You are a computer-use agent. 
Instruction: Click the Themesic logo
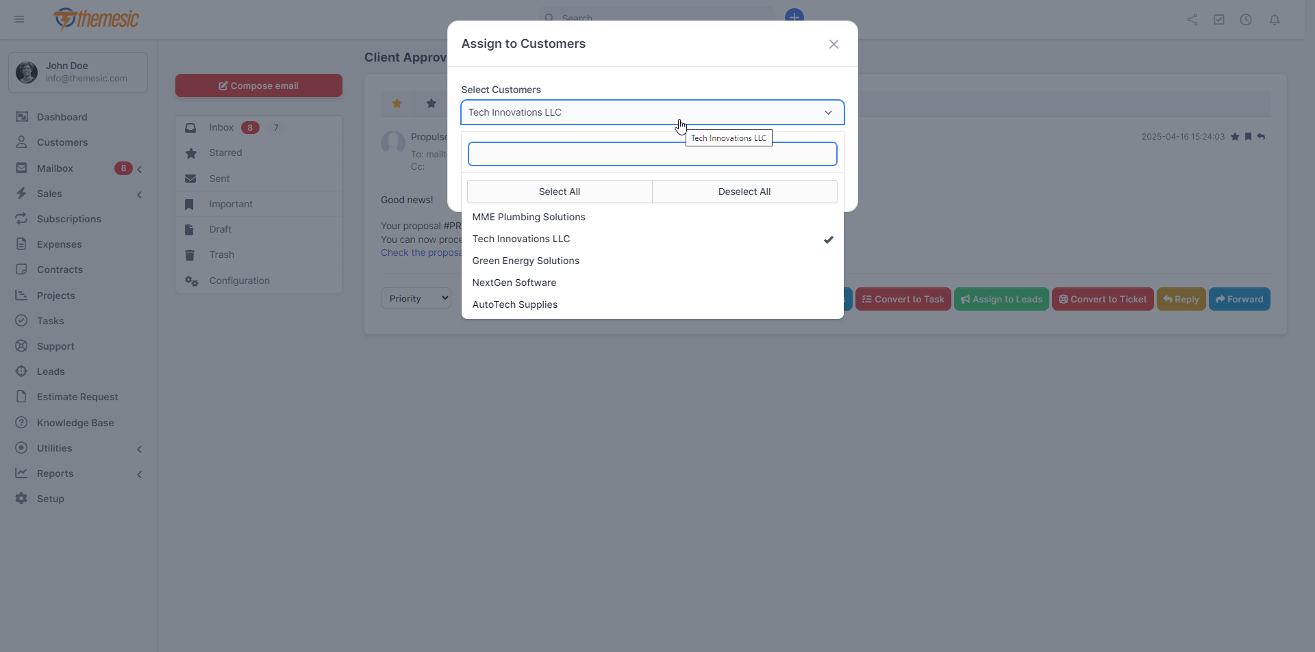(95, 19)
